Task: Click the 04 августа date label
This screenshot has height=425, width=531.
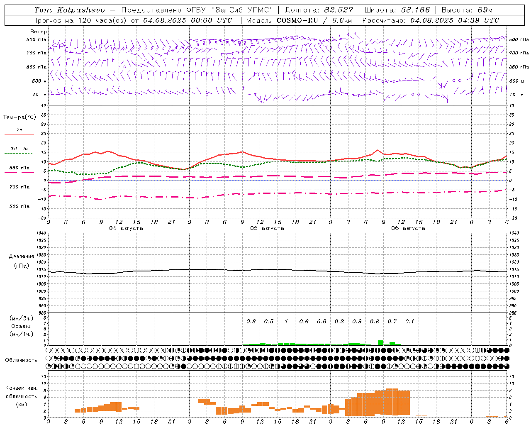Action: pos(126,228)
